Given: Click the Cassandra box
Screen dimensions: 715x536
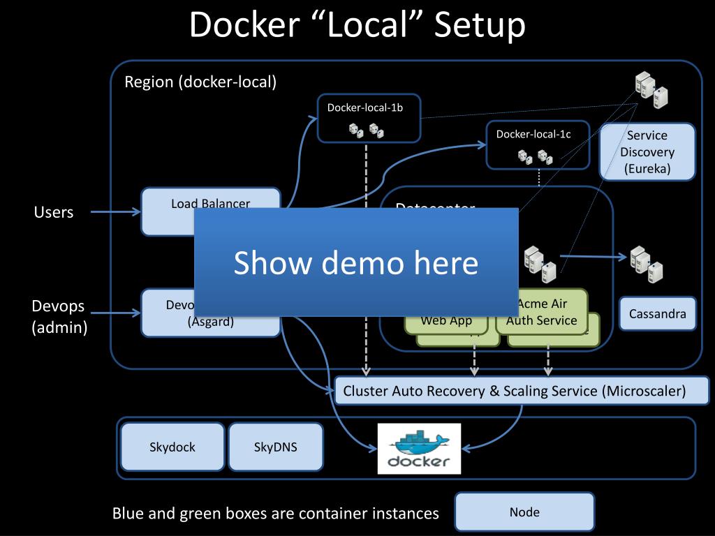Looking at the screenshot, I should point(657,313).
